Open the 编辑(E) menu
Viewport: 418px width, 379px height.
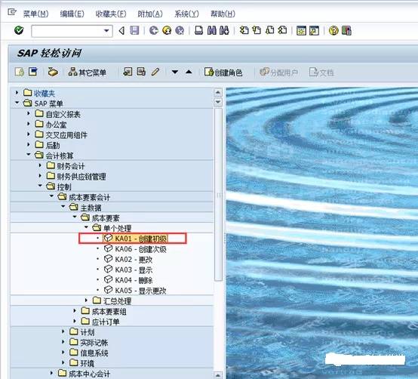72,14
